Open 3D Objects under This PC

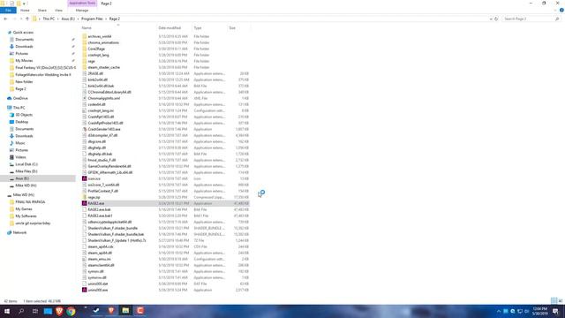[x=24, y=115]
